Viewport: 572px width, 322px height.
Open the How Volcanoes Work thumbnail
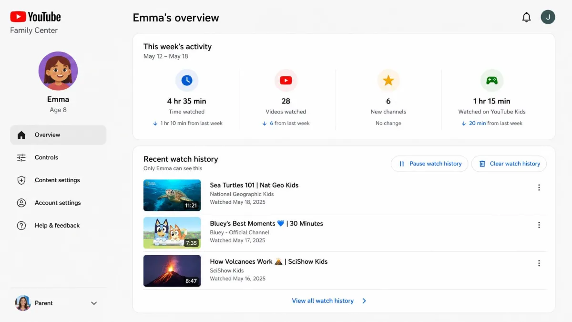[172, 271]
